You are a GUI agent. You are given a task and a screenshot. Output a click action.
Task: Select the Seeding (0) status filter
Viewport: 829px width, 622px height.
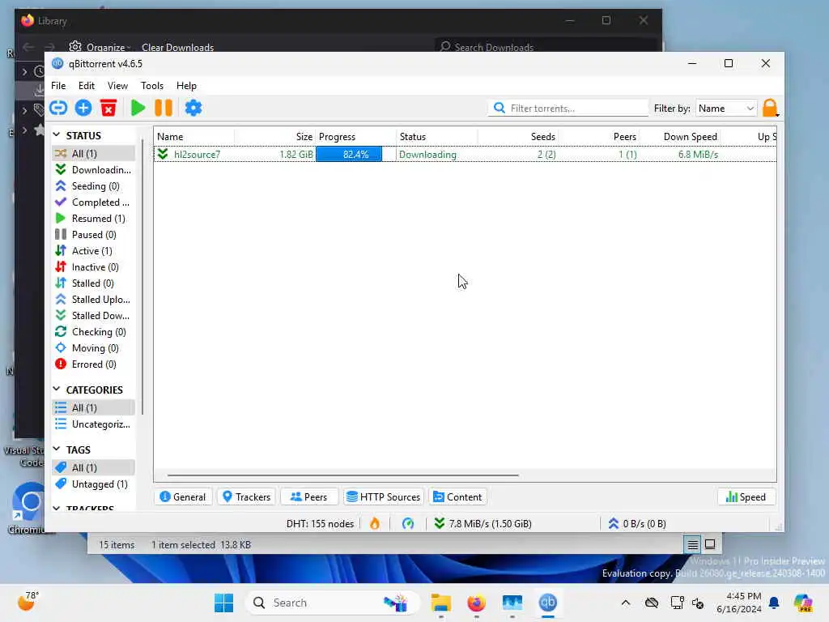tap(93, 186)
